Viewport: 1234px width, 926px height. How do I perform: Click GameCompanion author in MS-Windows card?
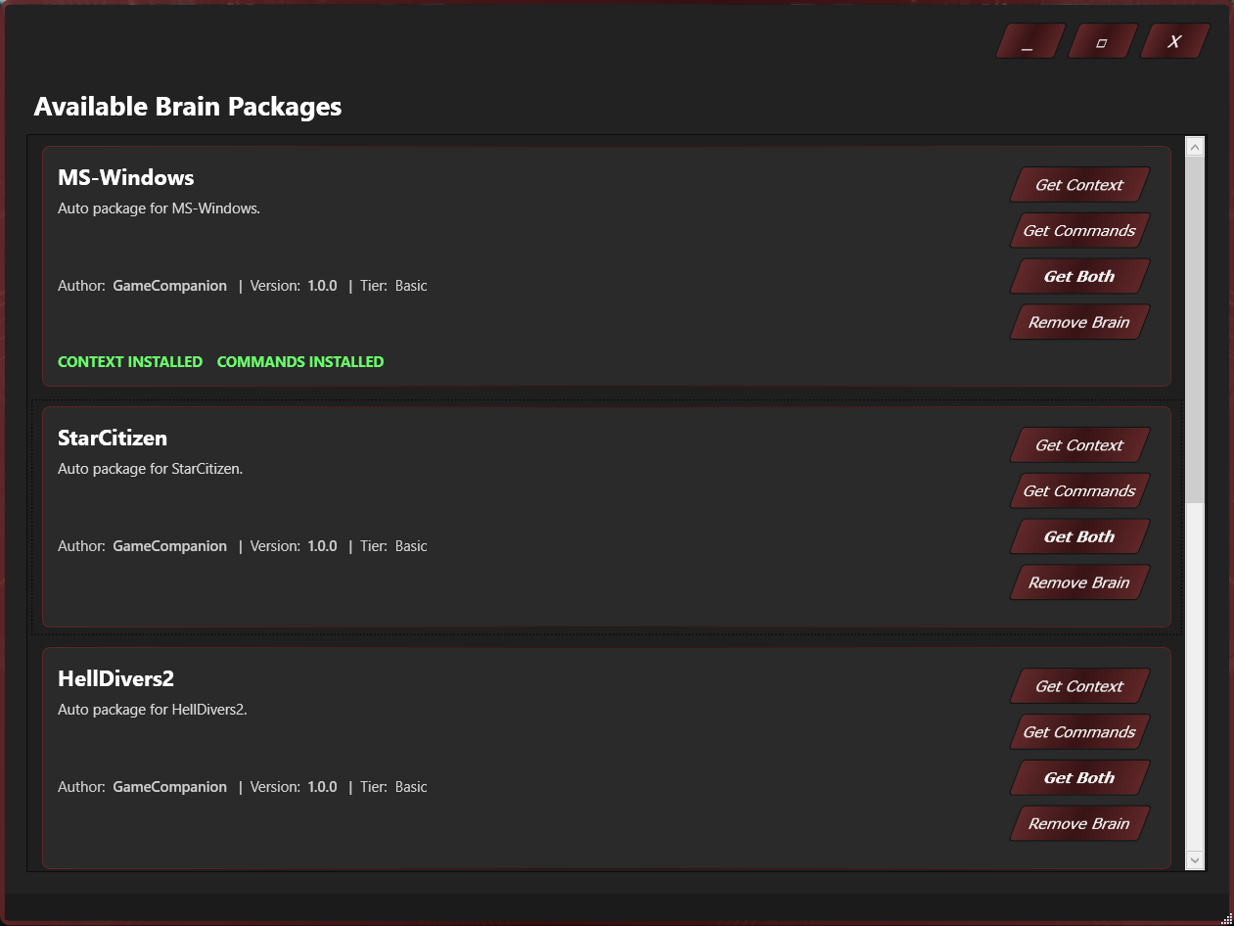[x=170, y=286]
